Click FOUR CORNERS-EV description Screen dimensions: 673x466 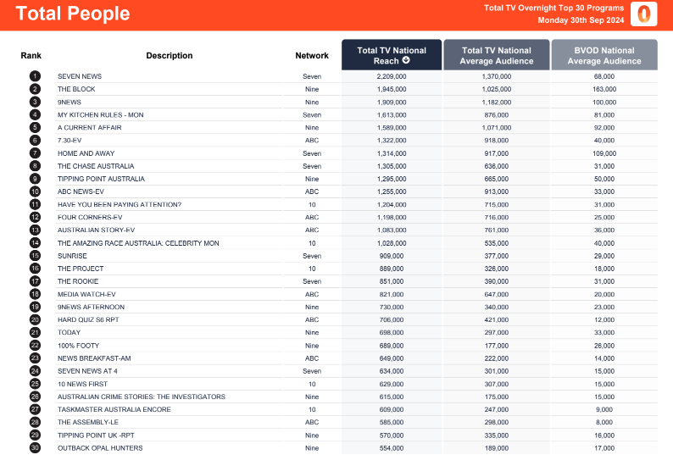tap(90, 217)
